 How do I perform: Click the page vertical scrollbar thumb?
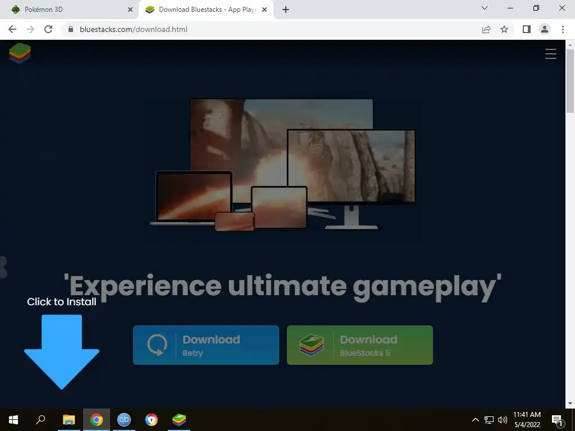tap(570, 81)
